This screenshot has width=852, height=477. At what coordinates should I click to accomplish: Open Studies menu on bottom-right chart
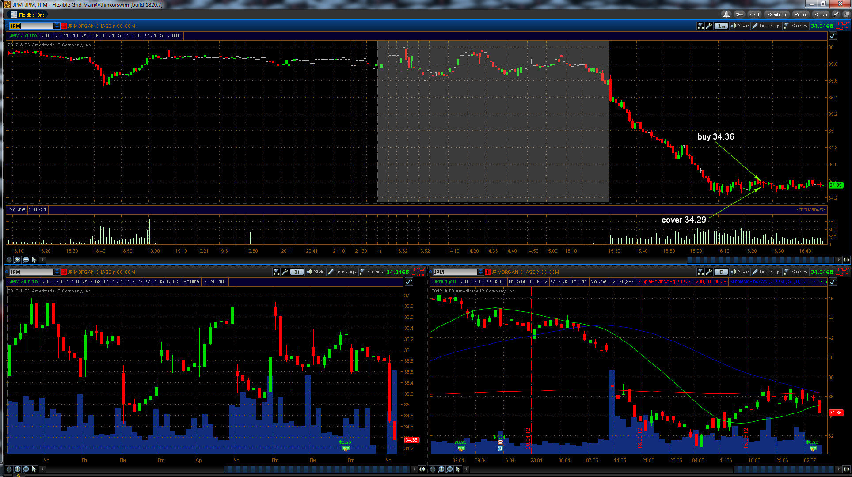point(796,272)
